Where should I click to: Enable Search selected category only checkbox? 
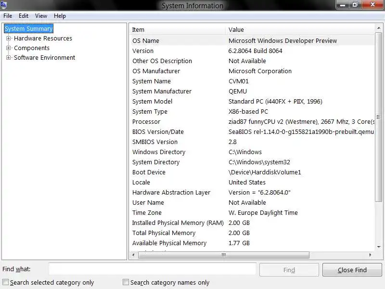[5, 282]
